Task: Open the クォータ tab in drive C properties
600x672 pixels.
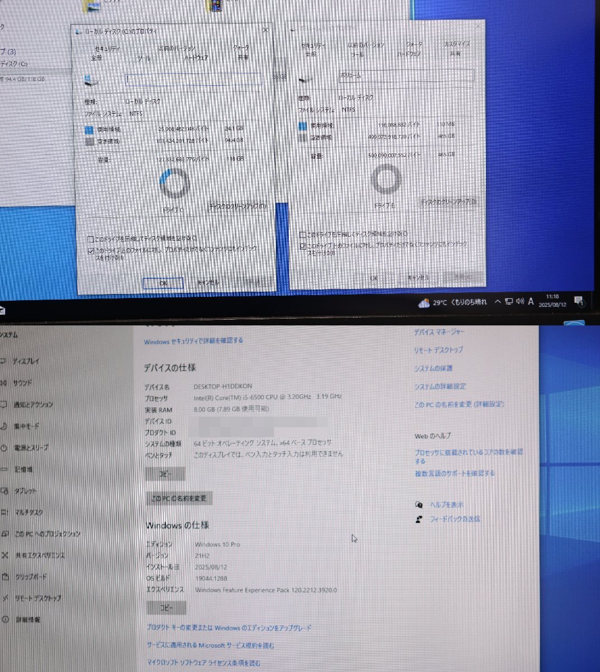Action: point(241,48)
